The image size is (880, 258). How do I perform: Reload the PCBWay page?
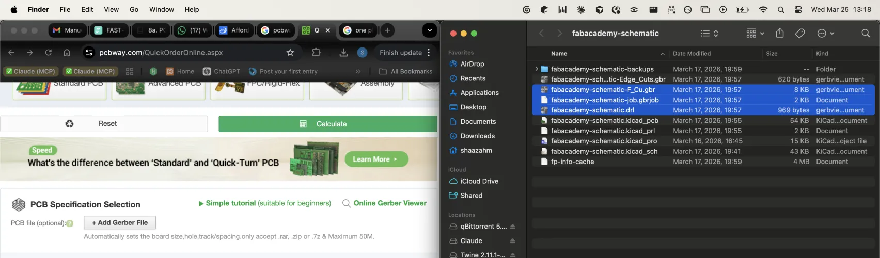[x=48, y=53]
